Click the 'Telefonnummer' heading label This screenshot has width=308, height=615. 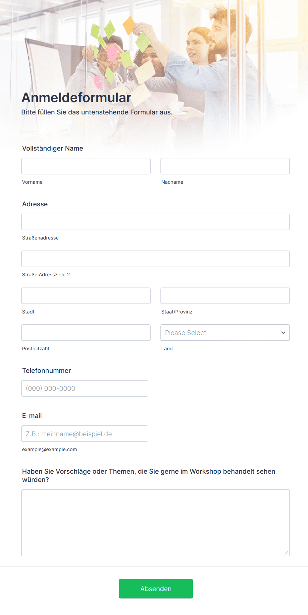pos(46,371)
